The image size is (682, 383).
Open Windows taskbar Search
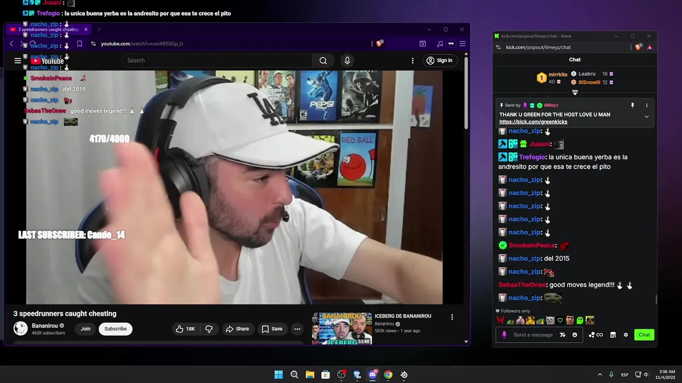point(294,374)
